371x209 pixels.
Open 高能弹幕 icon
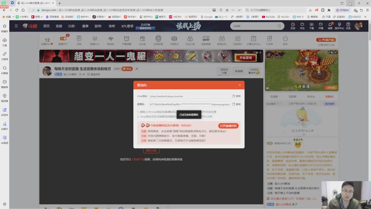coord(206,40)
